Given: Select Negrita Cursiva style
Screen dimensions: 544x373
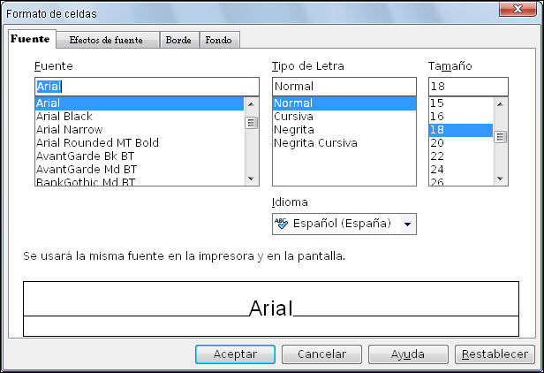Looking at the screenshot, I should tap(315, 143).
